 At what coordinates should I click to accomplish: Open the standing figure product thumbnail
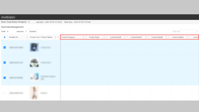tap(34, 93)
